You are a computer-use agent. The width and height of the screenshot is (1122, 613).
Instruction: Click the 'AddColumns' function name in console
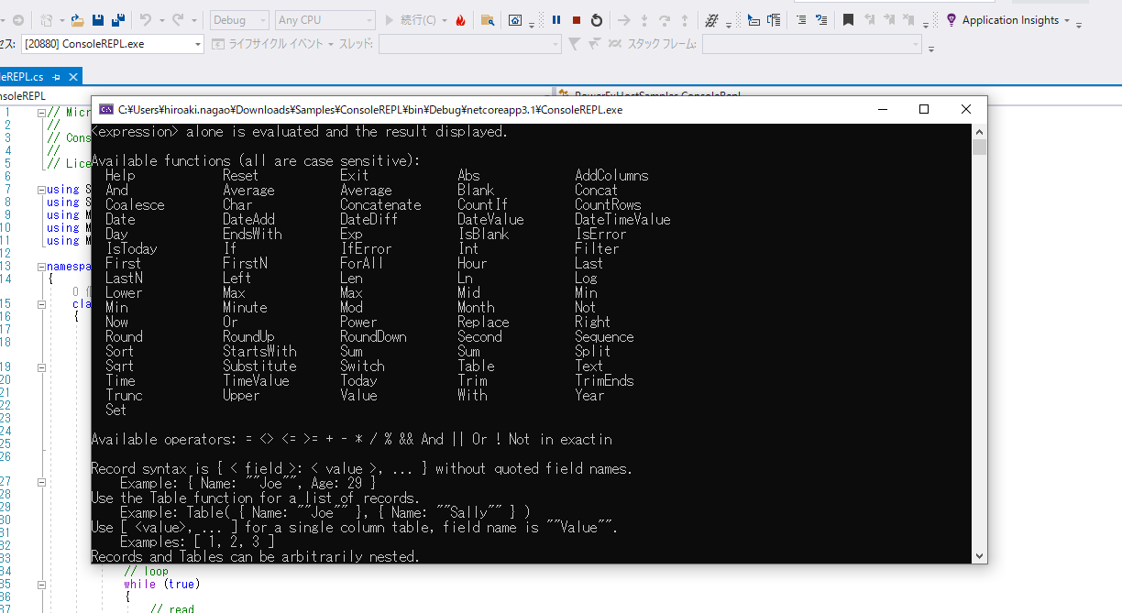[611, 175]
